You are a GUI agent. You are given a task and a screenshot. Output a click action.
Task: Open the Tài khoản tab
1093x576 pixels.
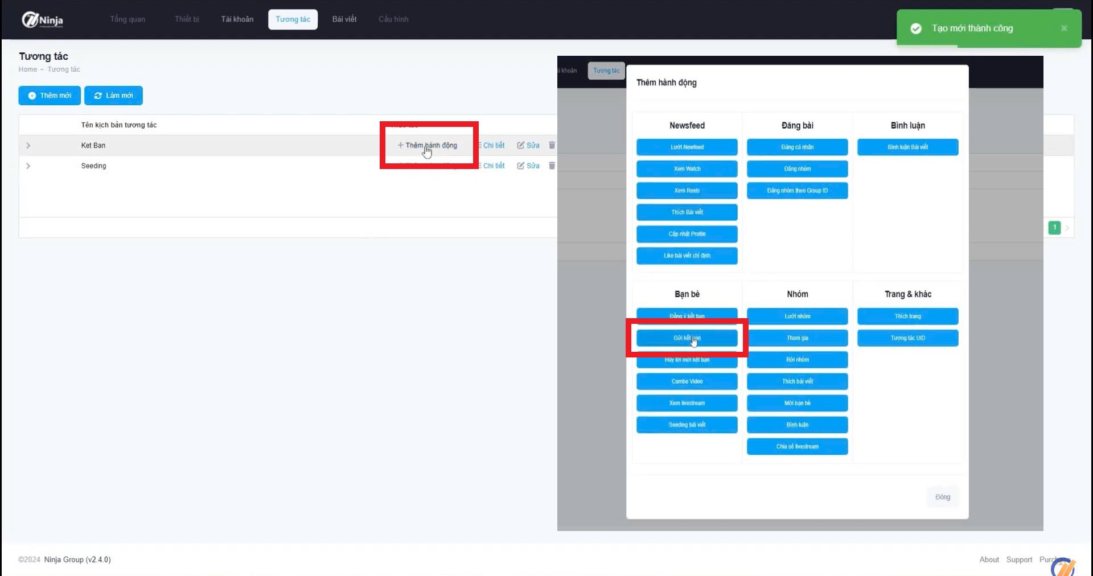(237, 19)
